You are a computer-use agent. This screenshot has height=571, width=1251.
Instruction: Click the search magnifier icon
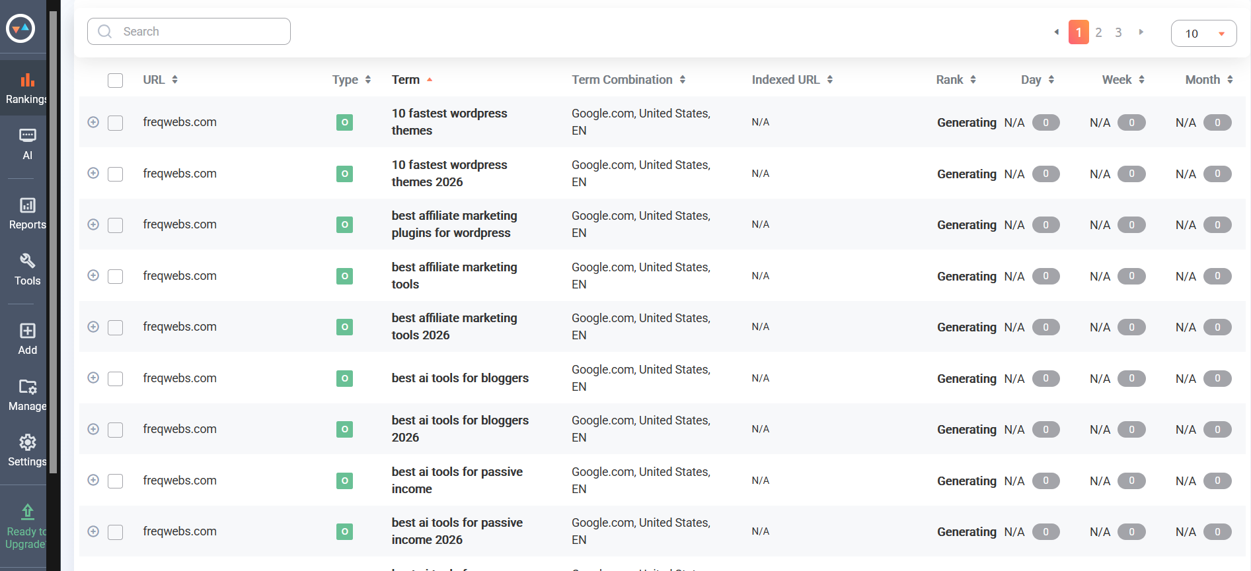pos(104,31)
